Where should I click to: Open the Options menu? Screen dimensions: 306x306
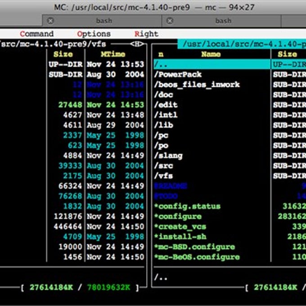(x=94, y=34)
